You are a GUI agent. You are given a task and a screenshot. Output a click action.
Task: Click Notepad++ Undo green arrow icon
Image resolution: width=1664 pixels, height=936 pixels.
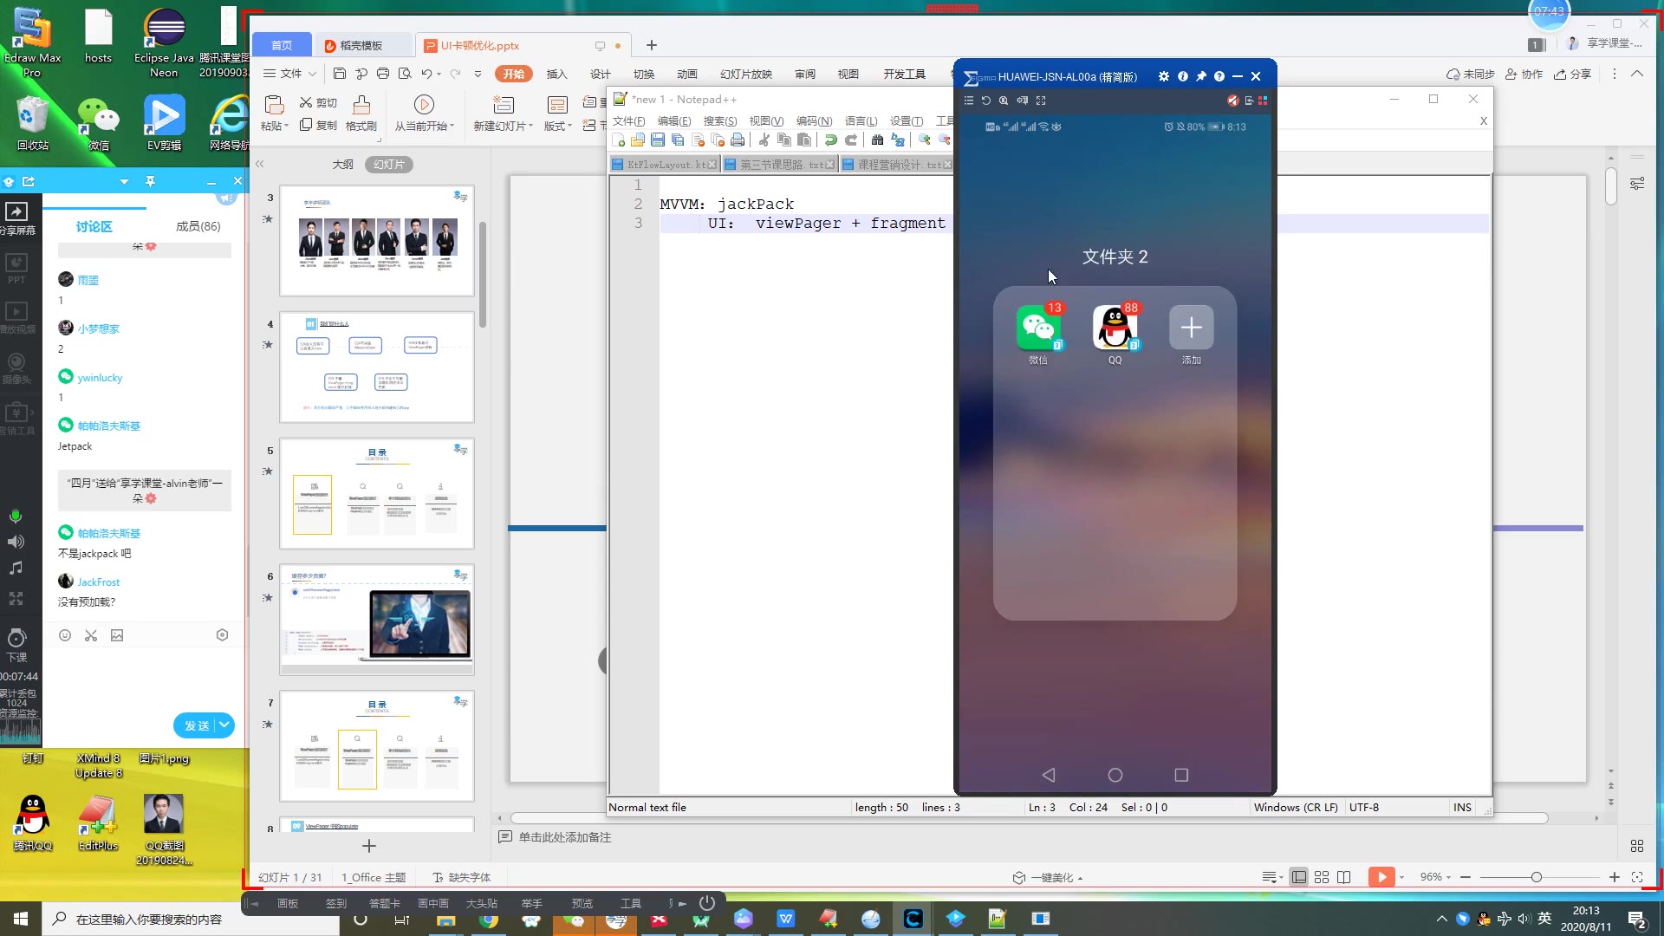point(830,140)
